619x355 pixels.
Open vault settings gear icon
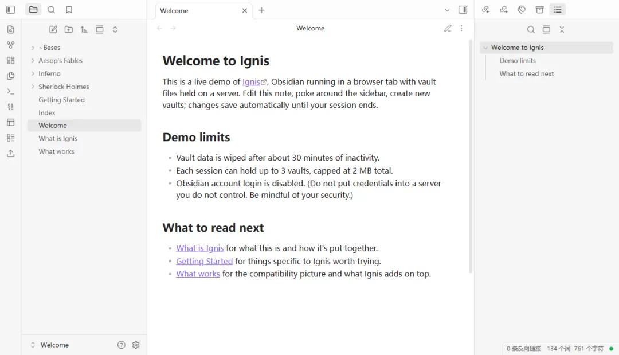coord(136,345)
